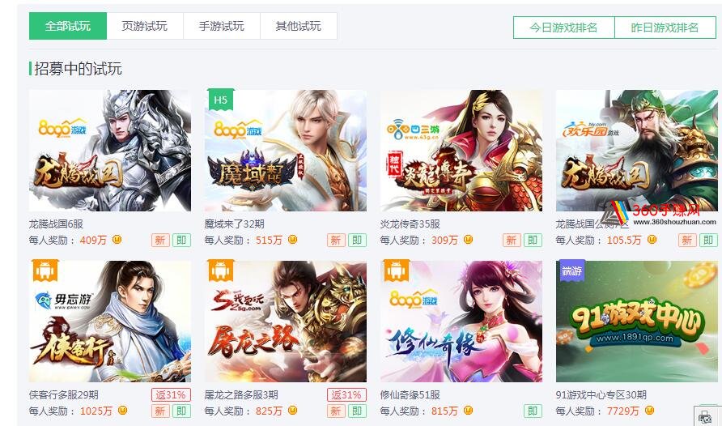Open the 炎龙传奇 game thumbnail
The width and height of the screenshot is (722, 426).
[x=461, y=151]
